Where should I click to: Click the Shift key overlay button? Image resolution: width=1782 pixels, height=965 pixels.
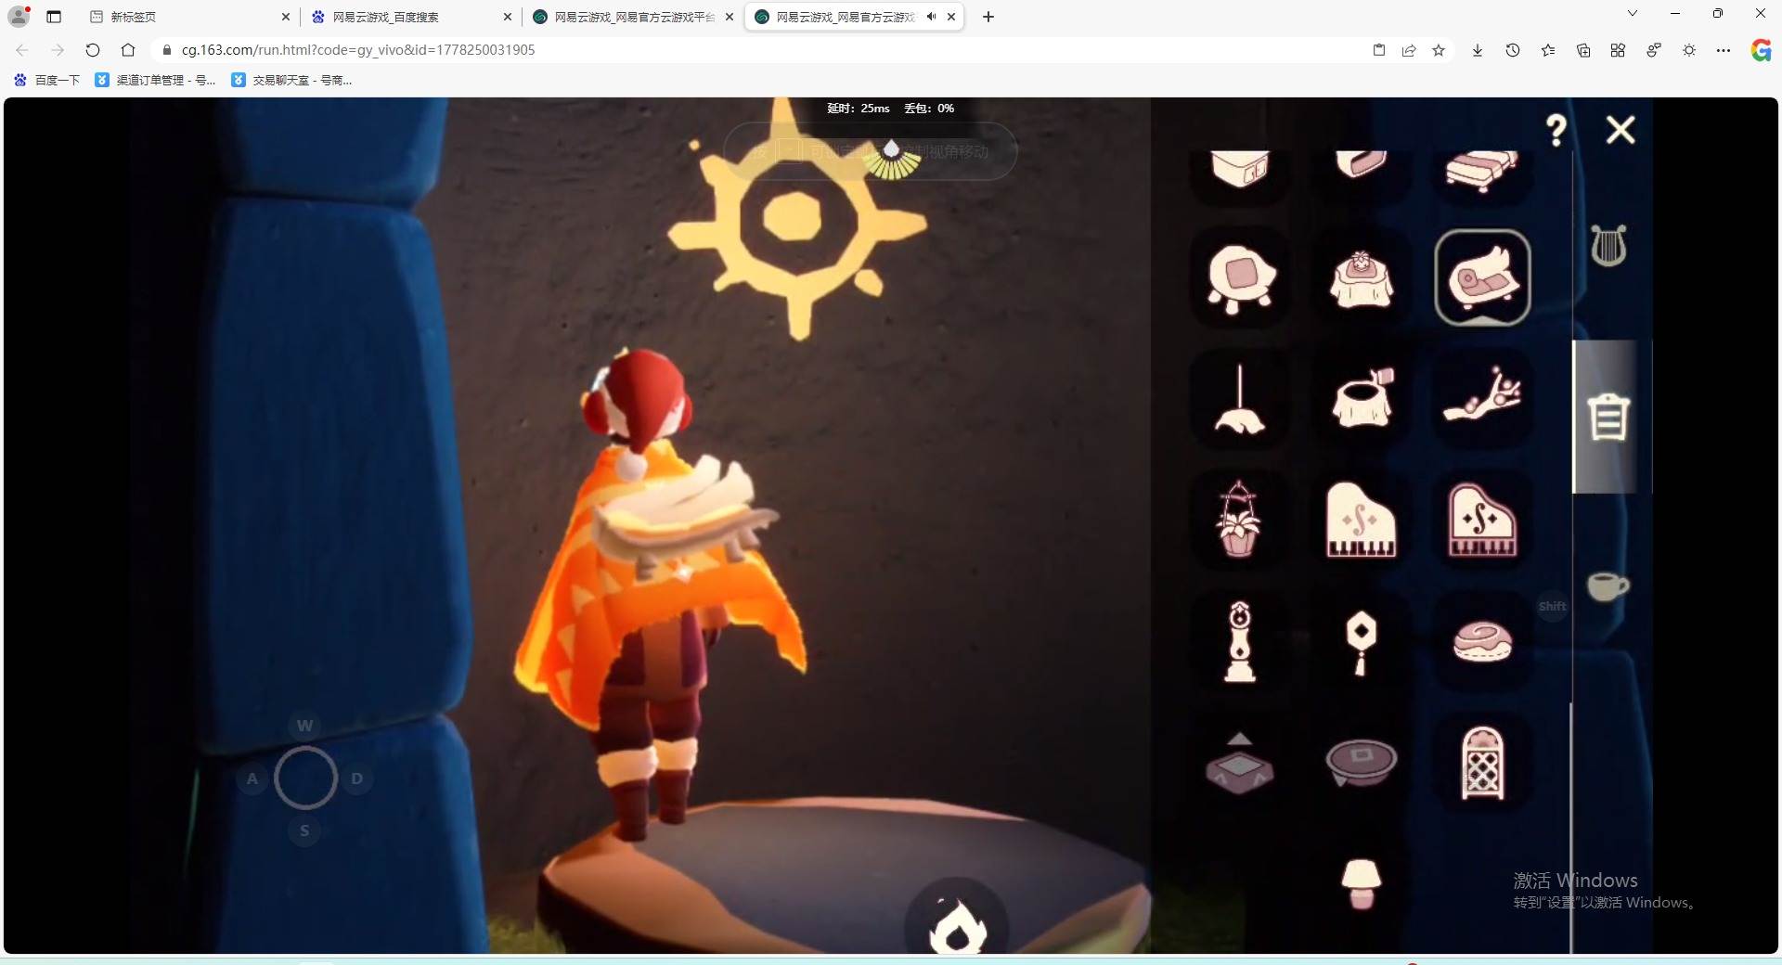point(1552,607)
